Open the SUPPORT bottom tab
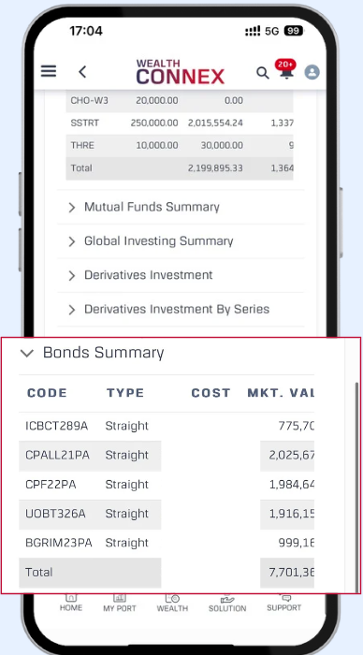 tap(283, 604)
